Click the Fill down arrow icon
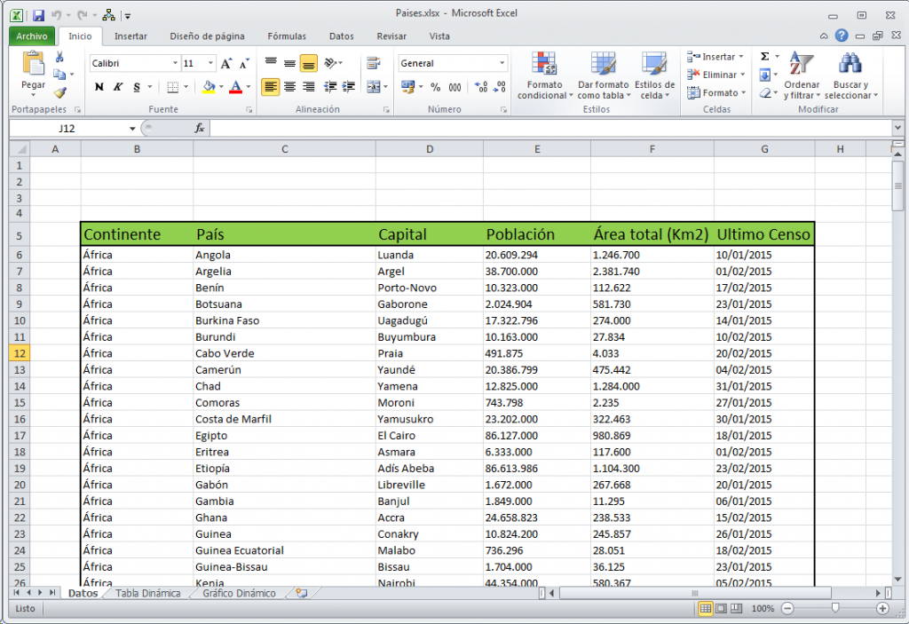The image size is (909, 624). [764, 75]
